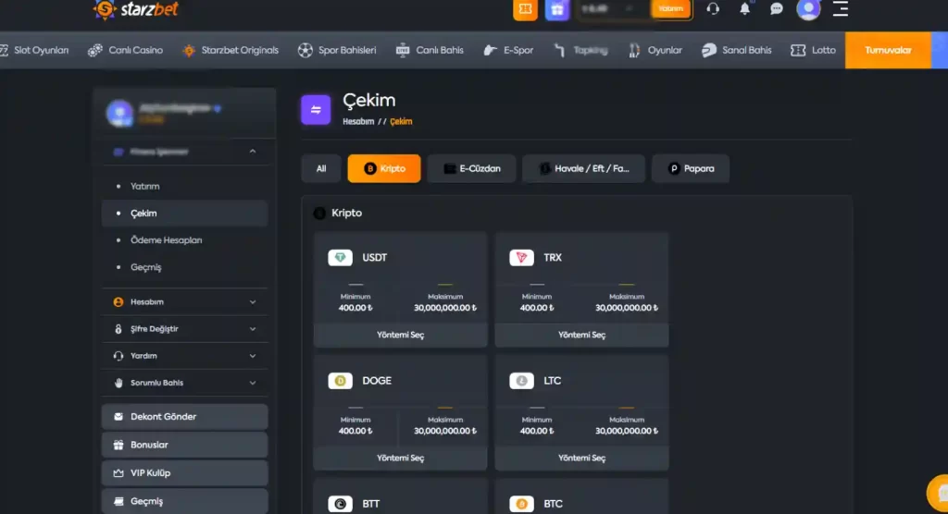Select the All payment filter tab

(x=321, y=168)
